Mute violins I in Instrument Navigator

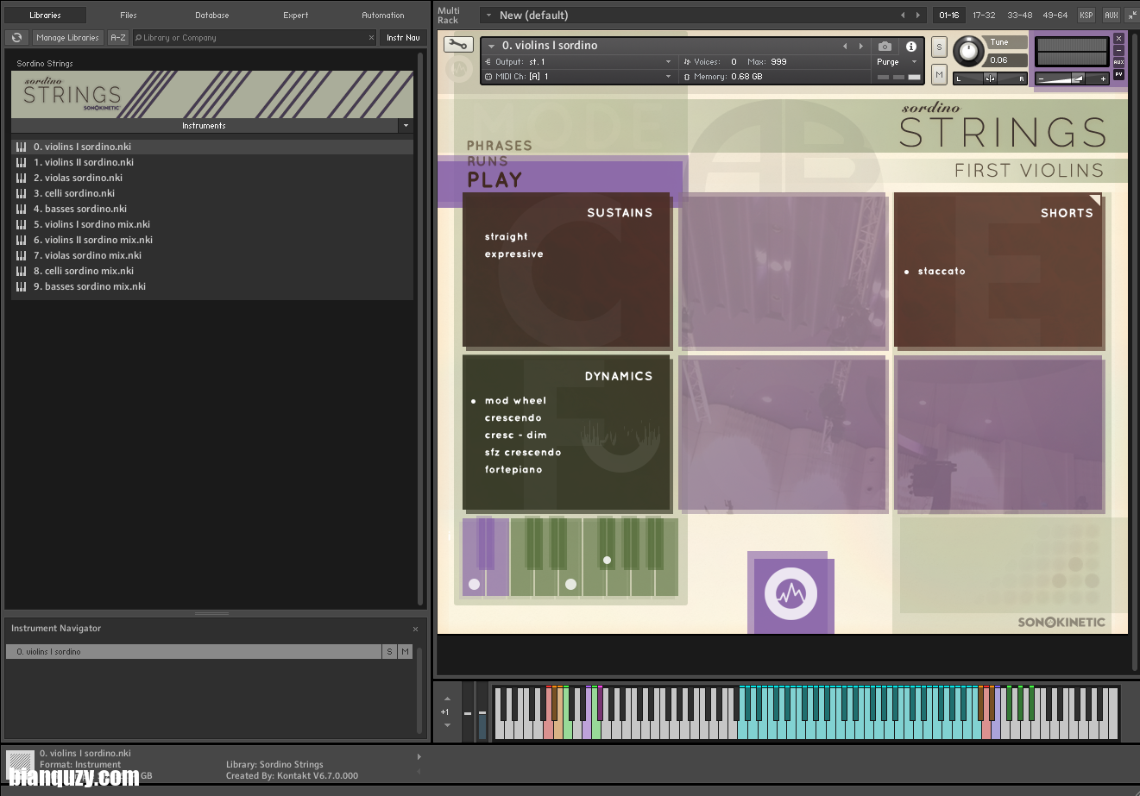click(405, 652)
